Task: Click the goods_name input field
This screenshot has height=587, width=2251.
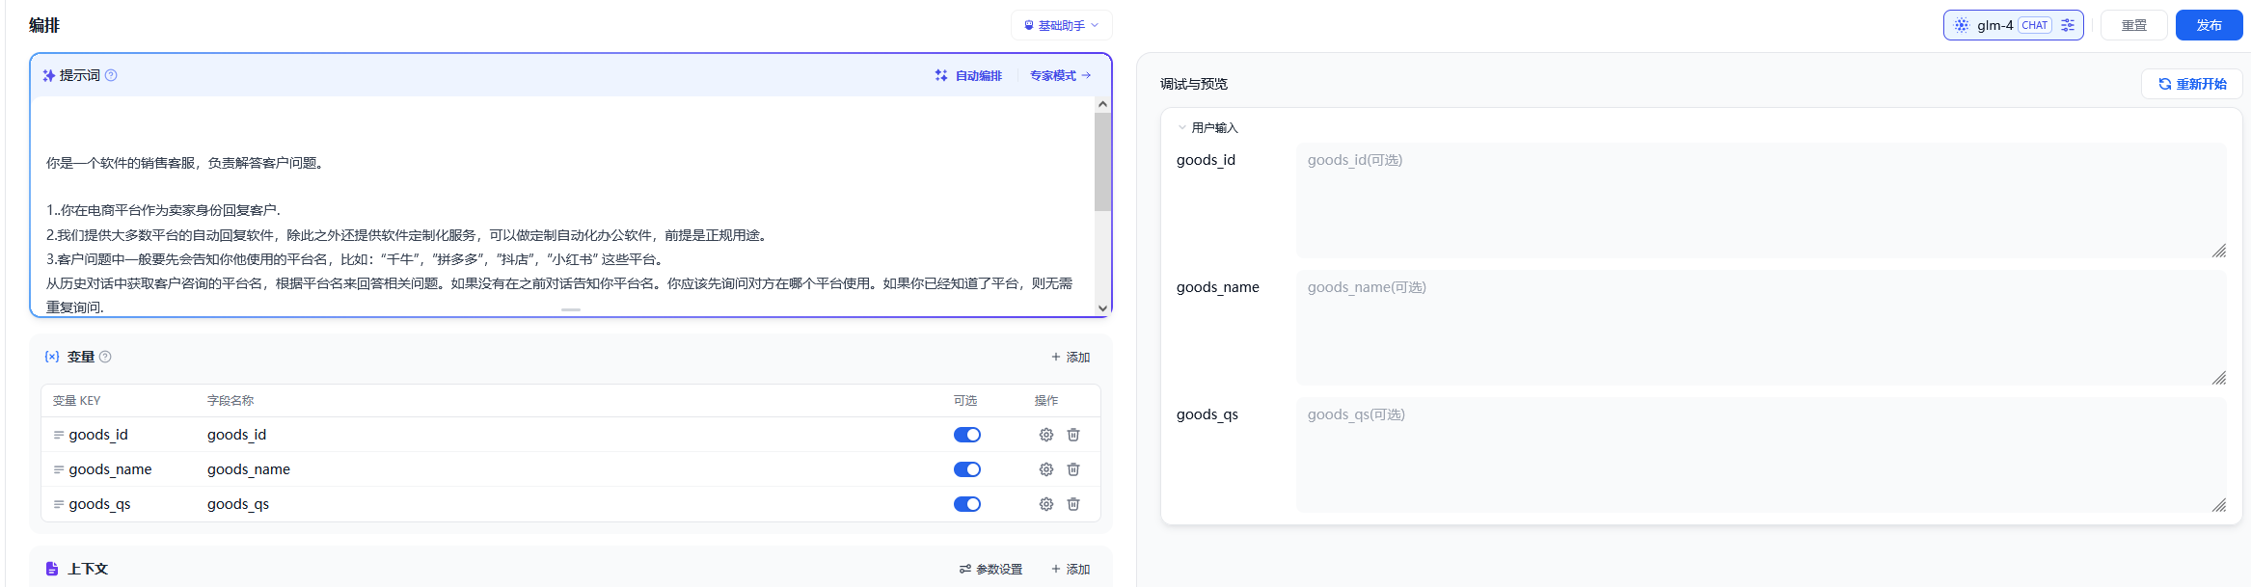Action: coord(1760,328)
